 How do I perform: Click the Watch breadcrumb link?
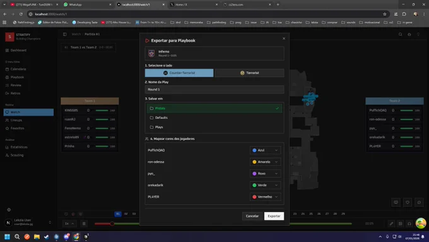click(76, 34)
